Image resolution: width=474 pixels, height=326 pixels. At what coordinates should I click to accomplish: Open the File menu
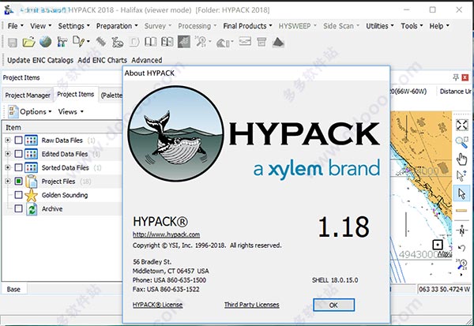click(x=16, y=26)
